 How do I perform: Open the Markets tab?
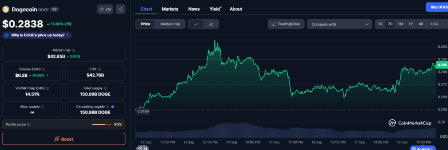tap(170, 9)
